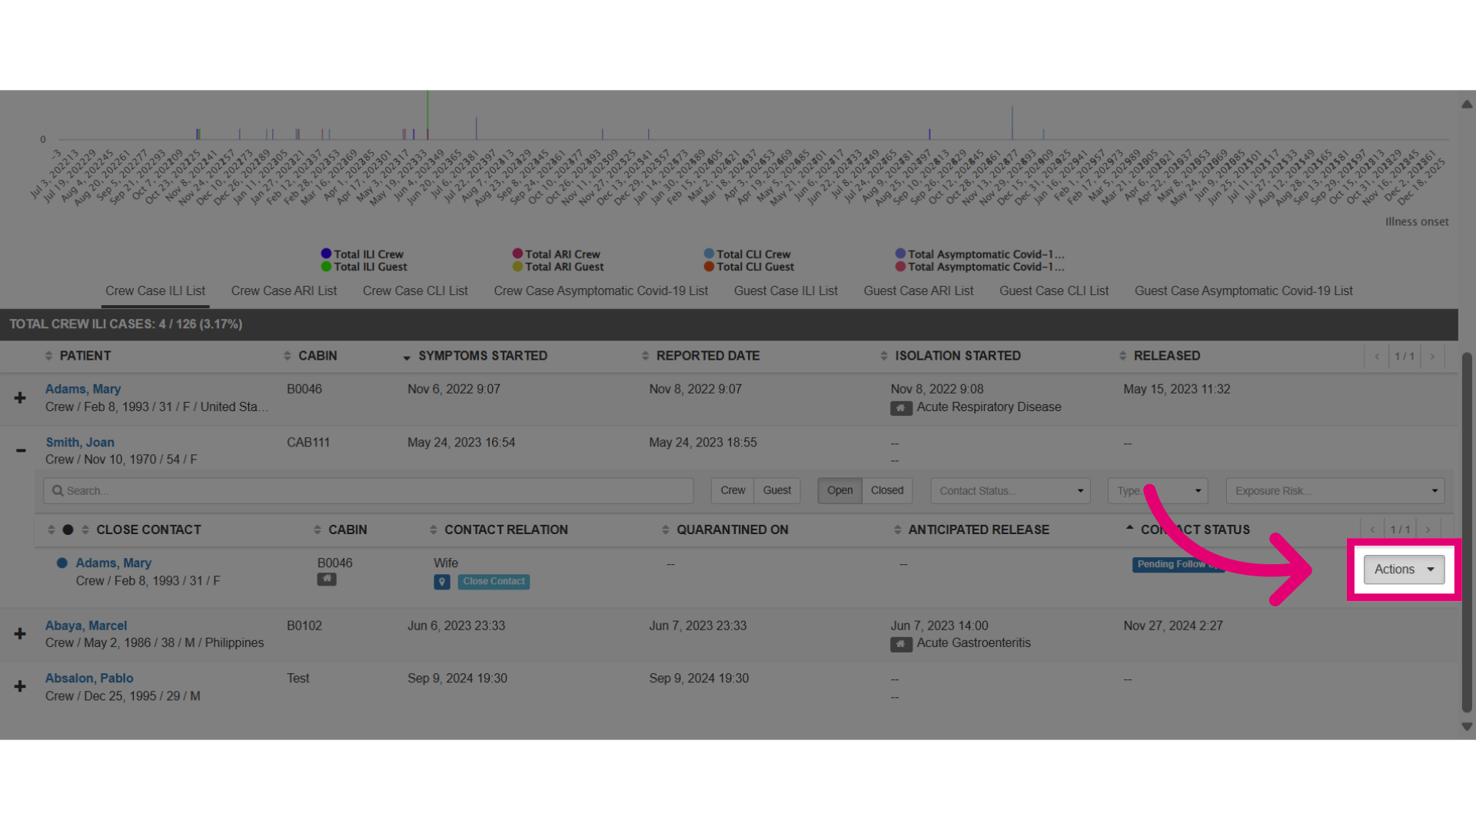Open patient link Absalon, Pablo
Screen dimensions: 1476x830
[x=89, y=679]
